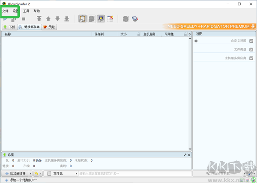The height and width of the screenshot is (183, 257).
Task: Click the 保存到 column header
Action: 105,34
